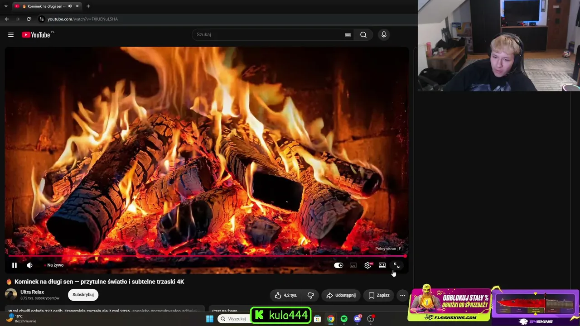580x326 pixels.
Task: Open a new browser tab
Action: point(88,6)
